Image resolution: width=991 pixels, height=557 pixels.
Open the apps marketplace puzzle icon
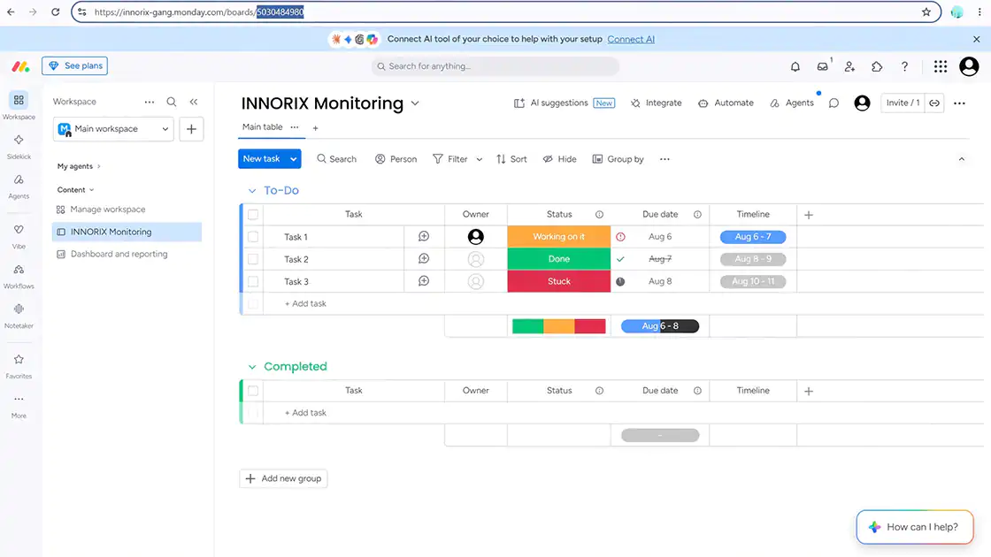(x=877, y=66)
